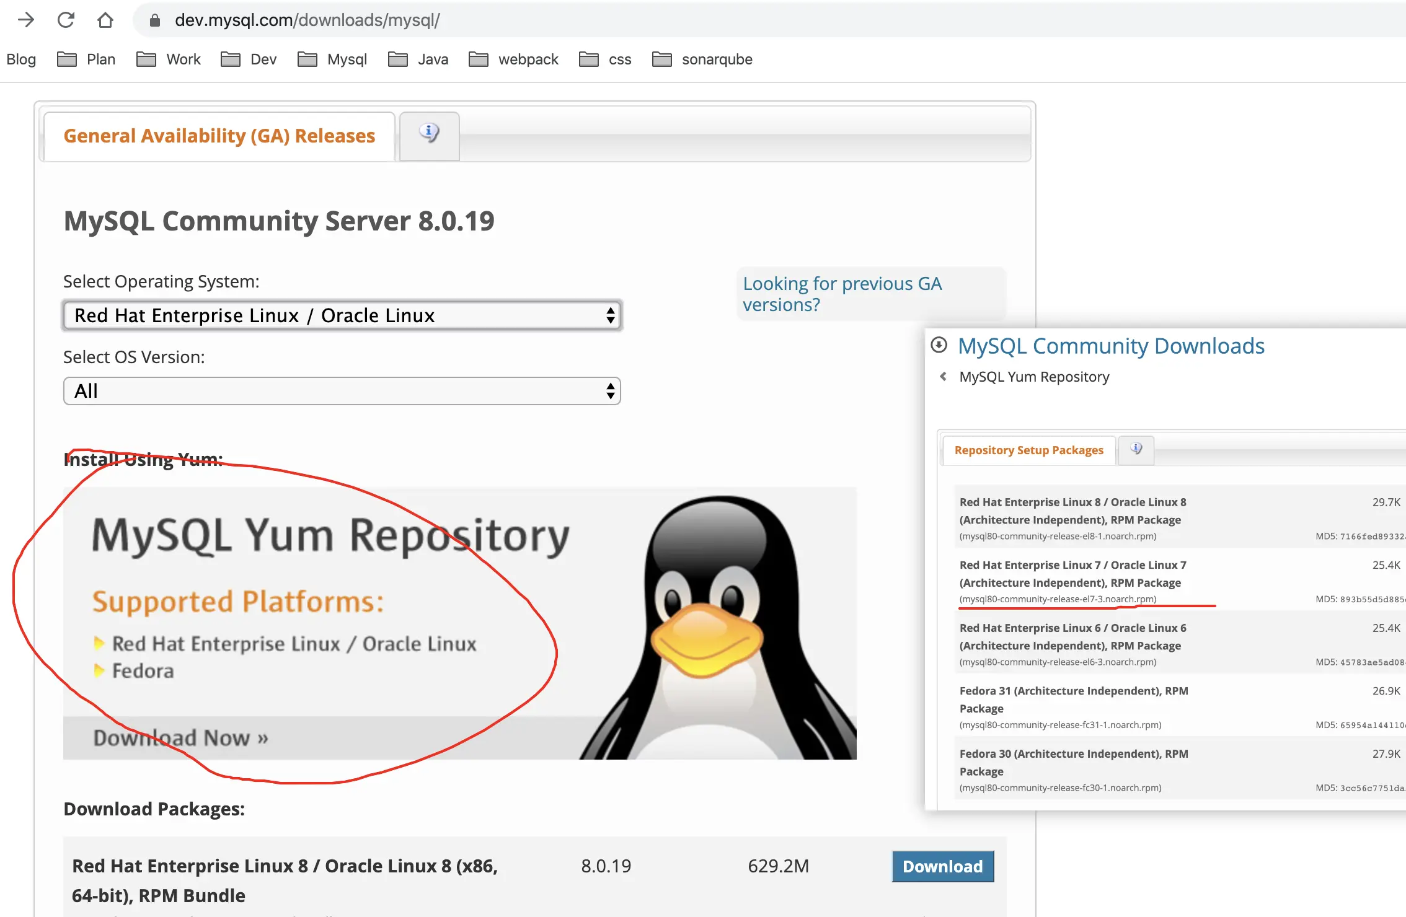This screenshot has height=917, width=1406.
Task: Open the sonarqube bookmarks folder
Action: click(x=702, y=59)
